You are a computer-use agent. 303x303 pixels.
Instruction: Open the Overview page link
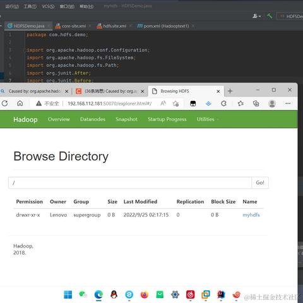coord(59,119)
